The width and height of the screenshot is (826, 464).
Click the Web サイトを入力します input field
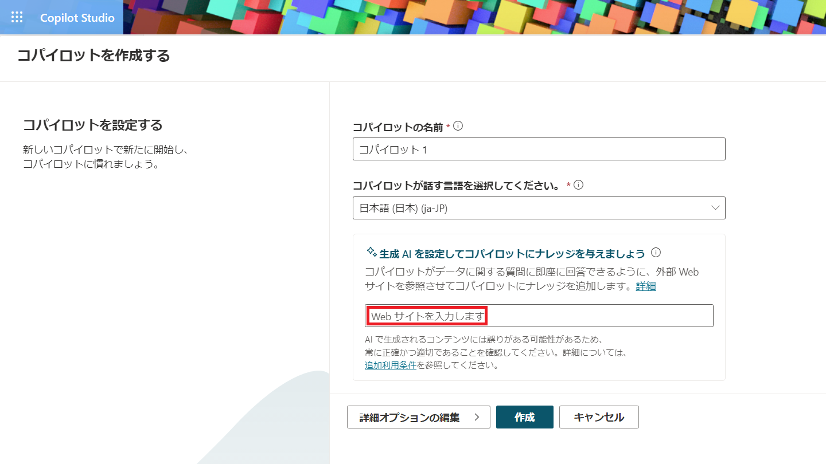click(539, 316)
